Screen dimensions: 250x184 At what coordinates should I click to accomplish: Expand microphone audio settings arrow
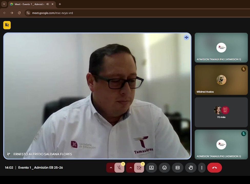[111, 168]
